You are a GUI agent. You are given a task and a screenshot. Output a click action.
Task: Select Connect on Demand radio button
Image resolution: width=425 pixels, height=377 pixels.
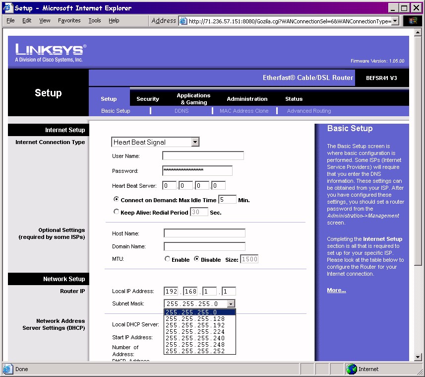pyautogui.click(x=117, y=200)
